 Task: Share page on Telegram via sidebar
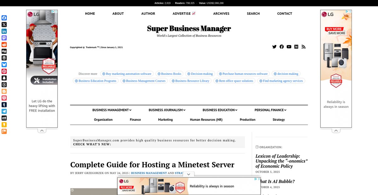coord(4,111)
